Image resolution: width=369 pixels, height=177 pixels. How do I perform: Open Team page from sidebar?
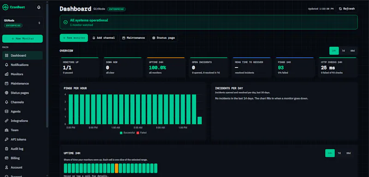point(23,130)
